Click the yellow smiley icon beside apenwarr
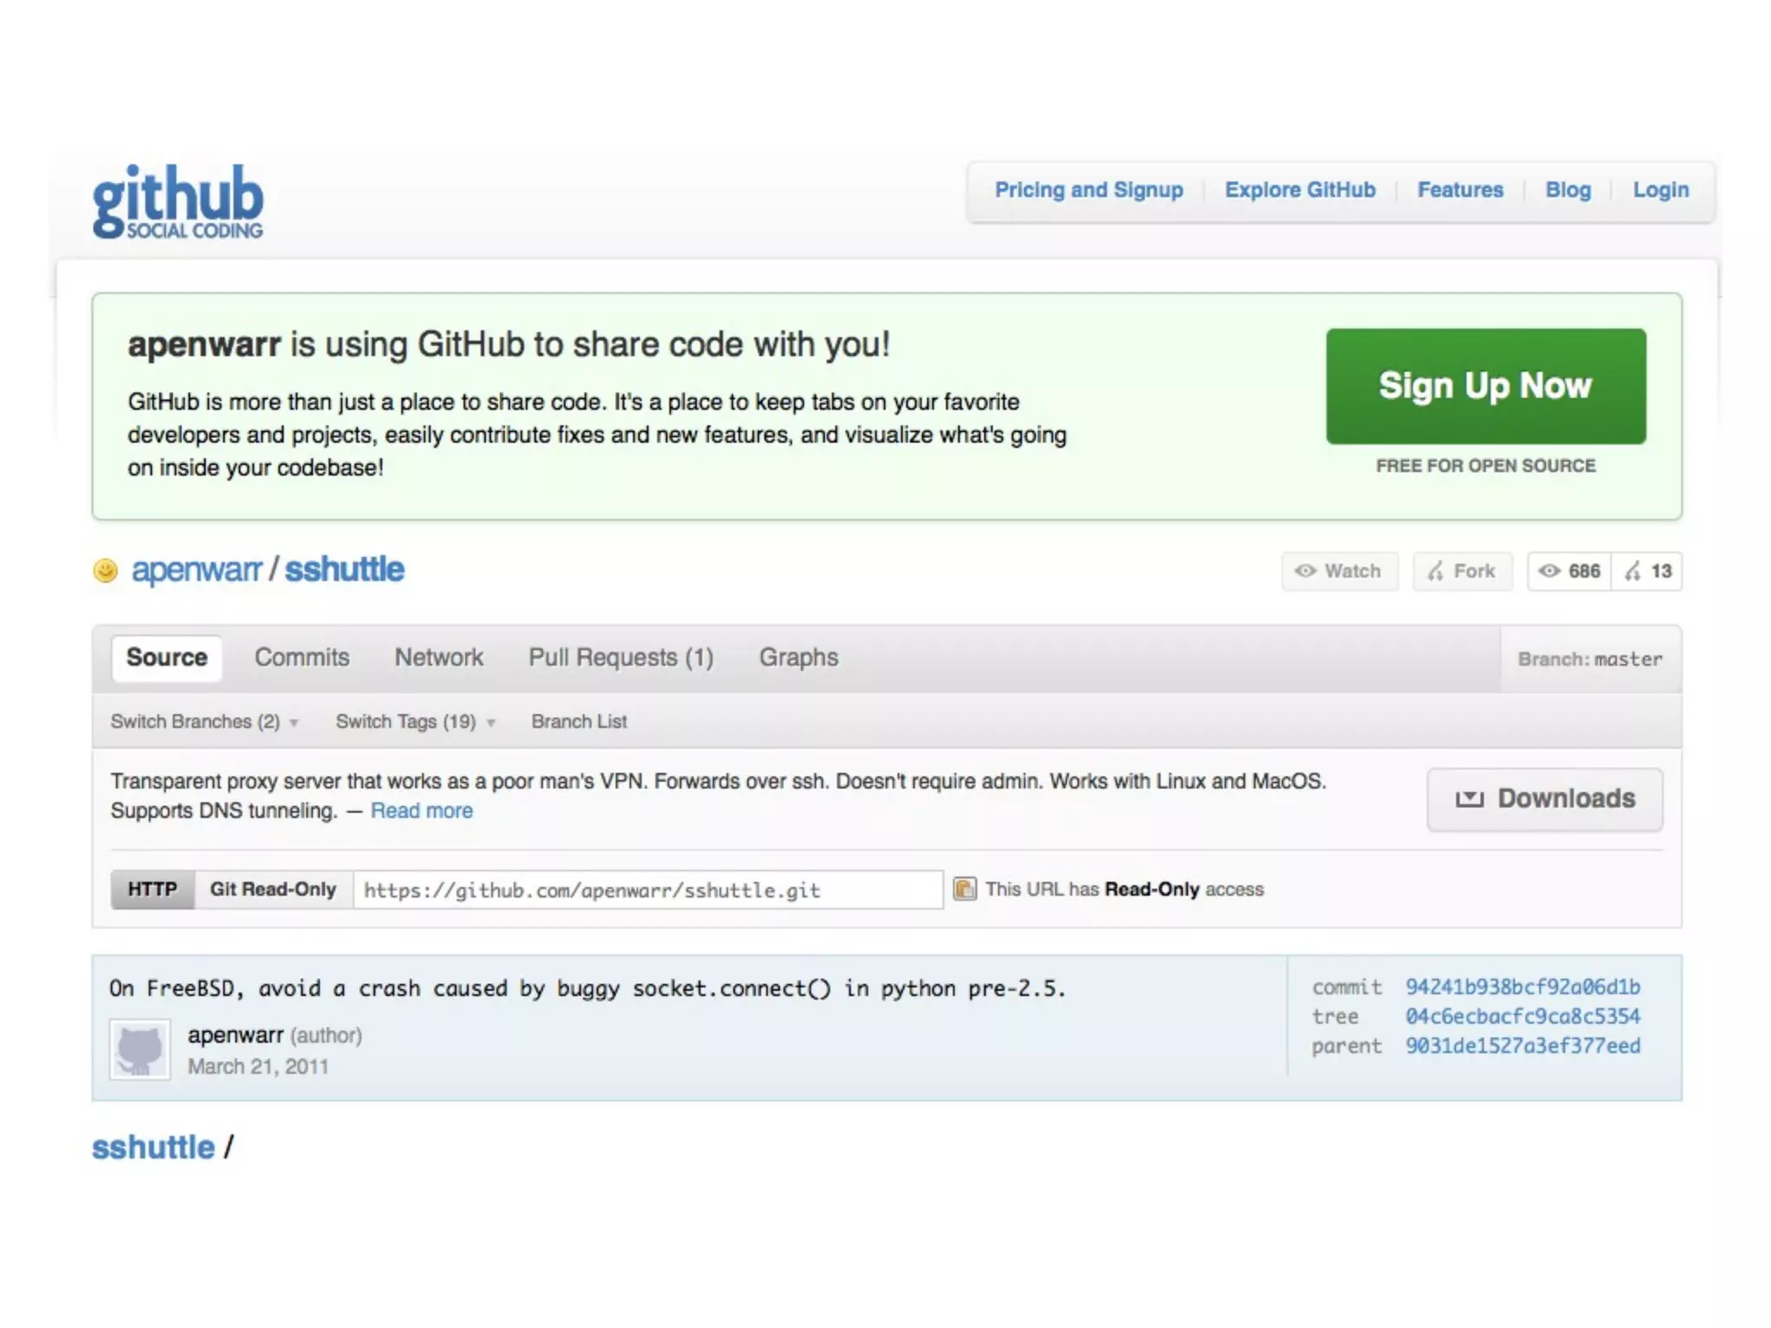 105,571
